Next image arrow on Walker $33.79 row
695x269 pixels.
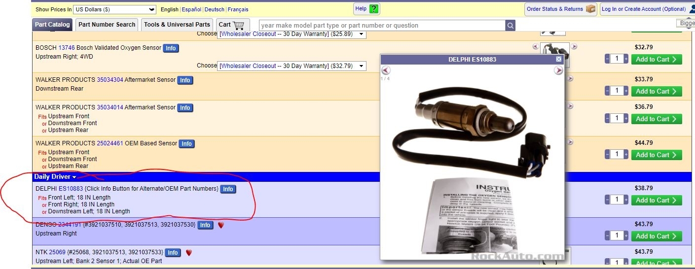click(x=570, y=78)
